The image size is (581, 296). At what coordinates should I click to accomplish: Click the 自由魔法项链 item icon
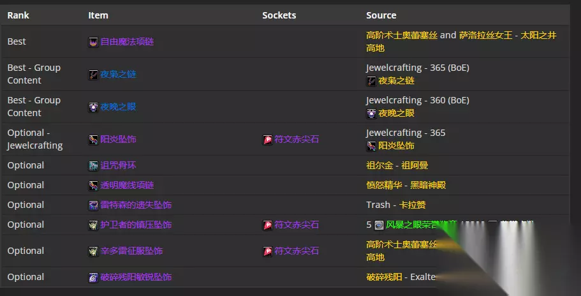[x=93, y=42]
